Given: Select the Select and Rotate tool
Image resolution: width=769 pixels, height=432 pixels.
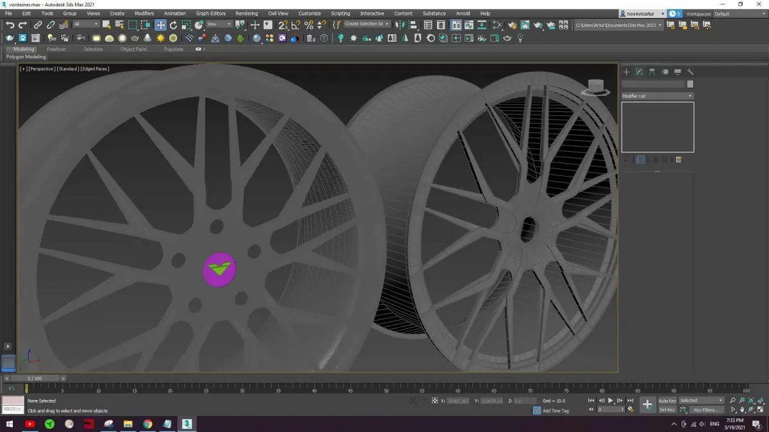Looking at the screenshot, I should [173, 25].
